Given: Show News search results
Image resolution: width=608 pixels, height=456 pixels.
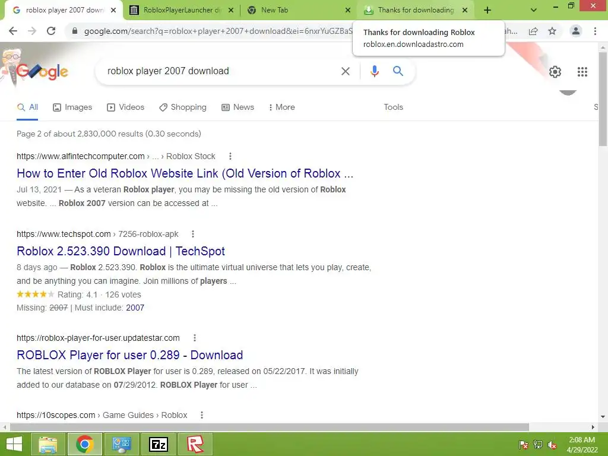Looking at the screenshot, I should click(237, 107).
